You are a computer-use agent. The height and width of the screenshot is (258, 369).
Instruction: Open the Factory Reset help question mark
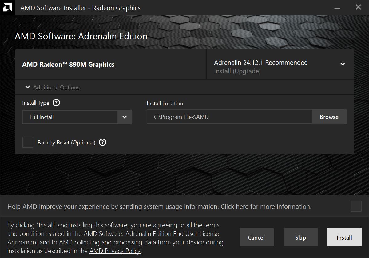(103, 142)
